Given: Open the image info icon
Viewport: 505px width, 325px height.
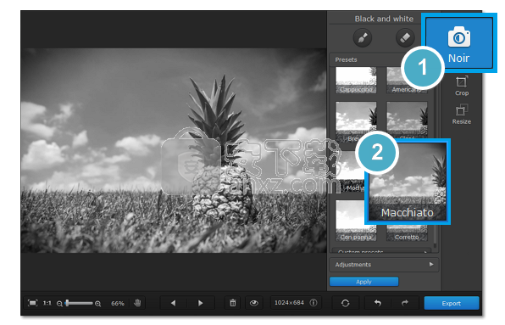Looking at the screenshot, I should coord(314,303).
